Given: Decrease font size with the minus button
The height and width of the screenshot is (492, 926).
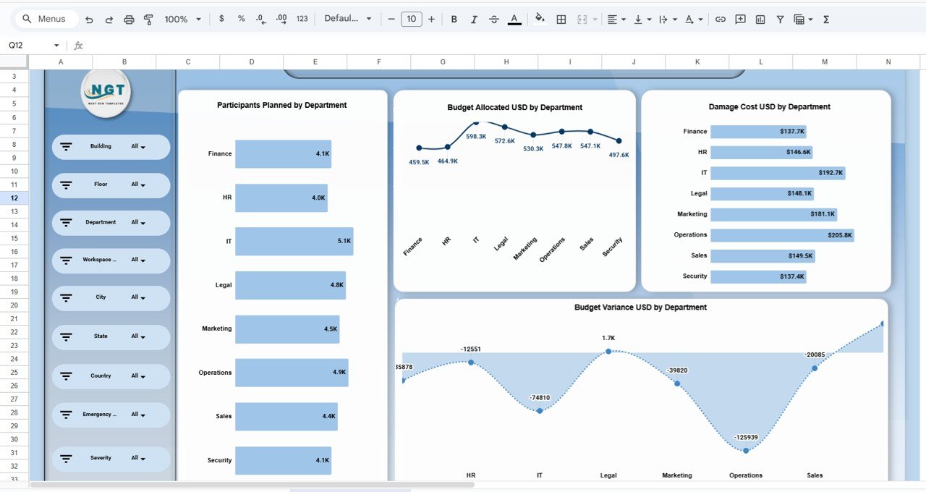Looking at the screenshot, I should tap(391, 19).
